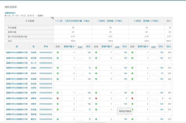Click green progress check for B19040303006, third quiz
Viewport: 186px width, 123px height.
(x=132, y=104)
